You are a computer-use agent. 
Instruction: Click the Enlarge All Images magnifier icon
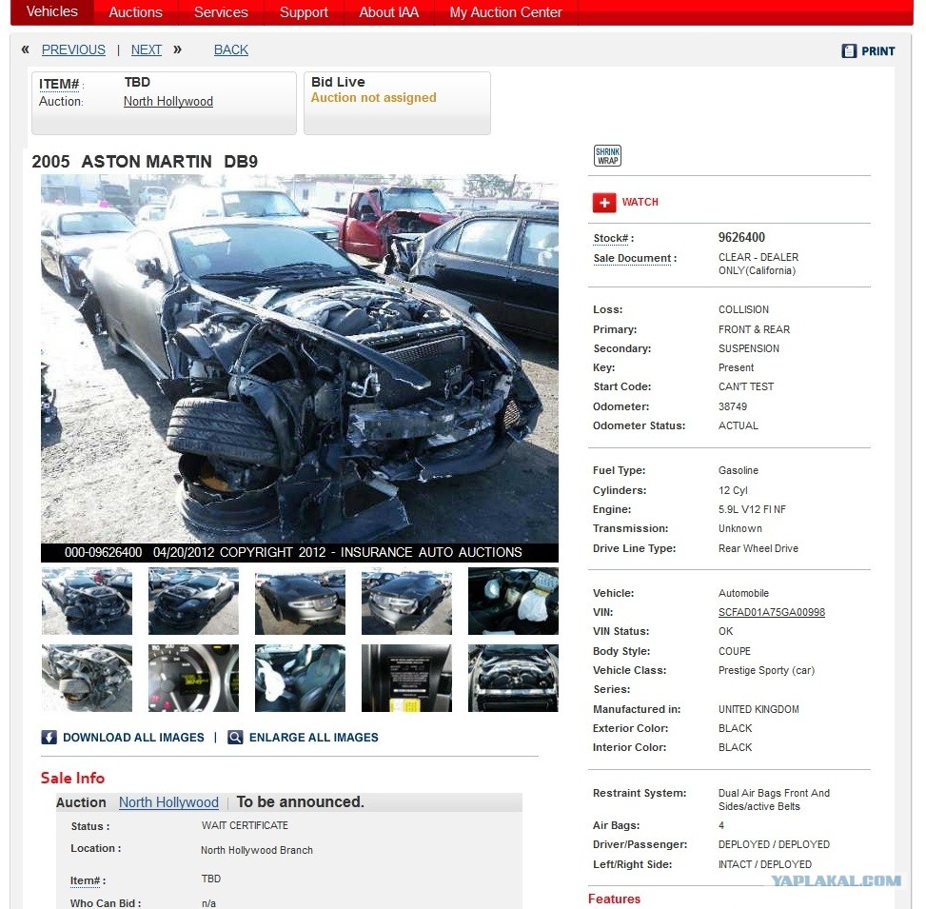click(x=235, y=737)
